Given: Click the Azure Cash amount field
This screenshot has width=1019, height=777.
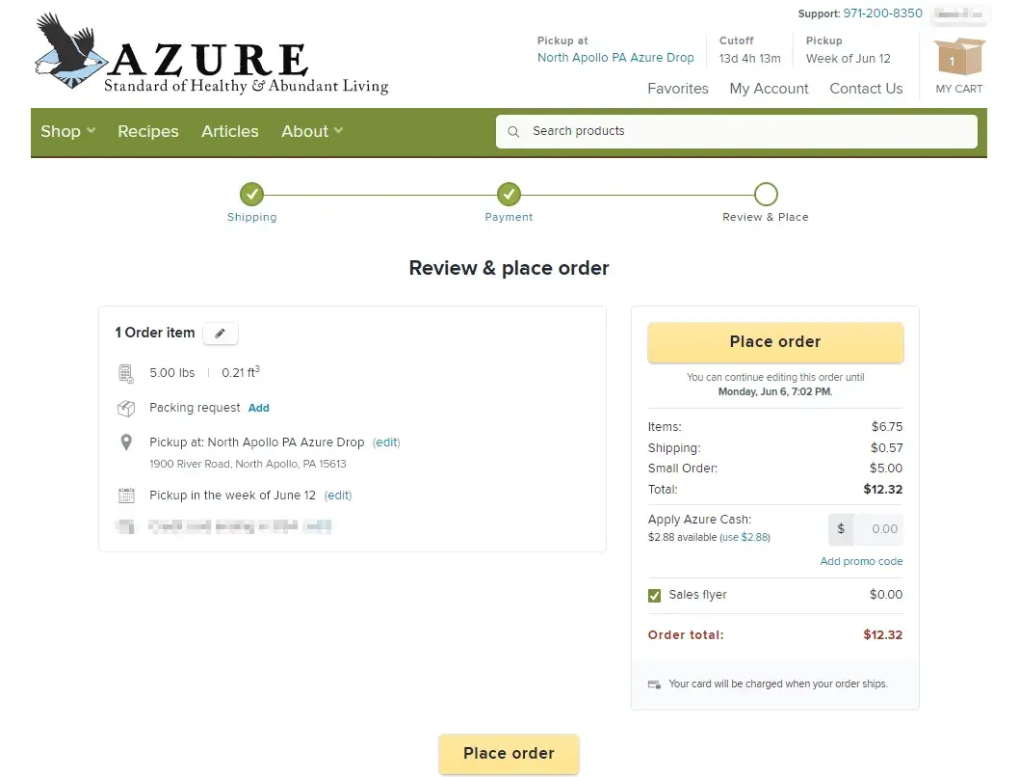Looking at the screenshot, I should [x=877, y=529].
